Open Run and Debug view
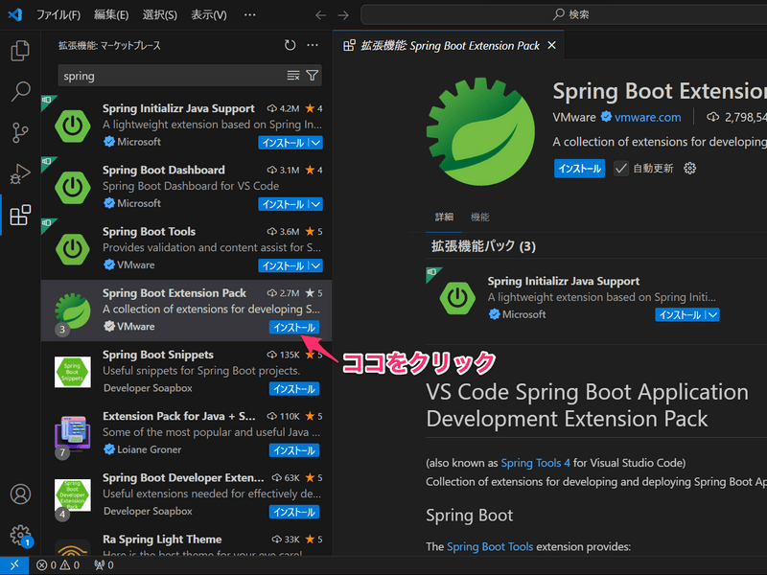 click(x=20, y=174)
